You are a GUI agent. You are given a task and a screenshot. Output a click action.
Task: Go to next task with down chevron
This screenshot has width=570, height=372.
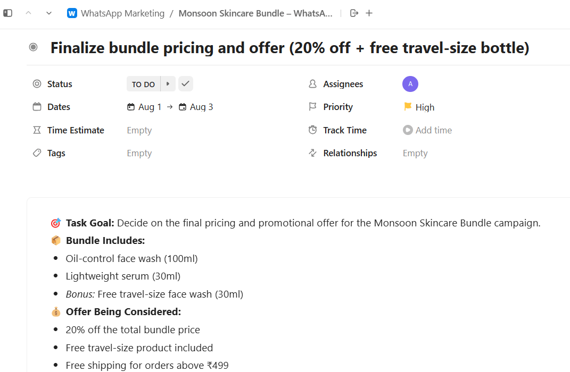click(49, 13)
